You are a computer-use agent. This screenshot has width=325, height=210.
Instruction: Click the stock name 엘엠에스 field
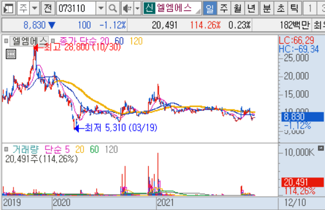[178, 8]
